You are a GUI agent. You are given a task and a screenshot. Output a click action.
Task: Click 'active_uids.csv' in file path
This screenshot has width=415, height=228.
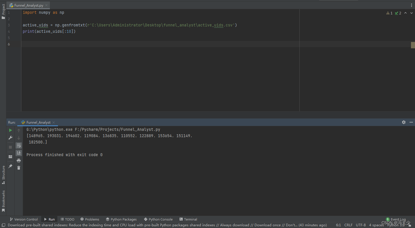[216, 25]
